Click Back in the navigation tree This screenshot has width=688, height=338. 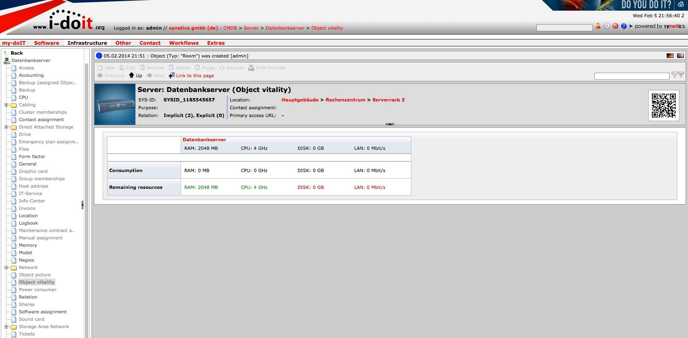(17, 53)
